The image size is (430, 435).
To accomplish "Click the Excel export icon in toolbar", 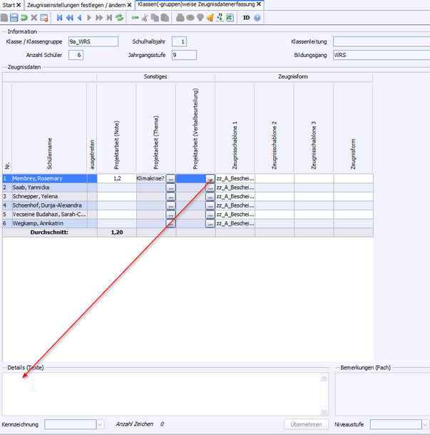I will [x=230, y=17].
